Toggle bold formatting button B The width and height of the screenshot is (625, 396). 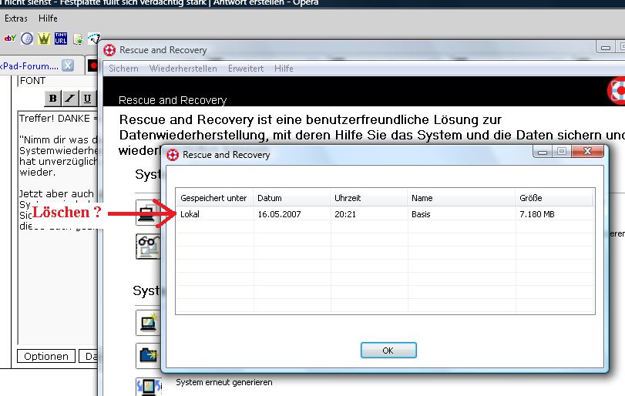(52, 98)
